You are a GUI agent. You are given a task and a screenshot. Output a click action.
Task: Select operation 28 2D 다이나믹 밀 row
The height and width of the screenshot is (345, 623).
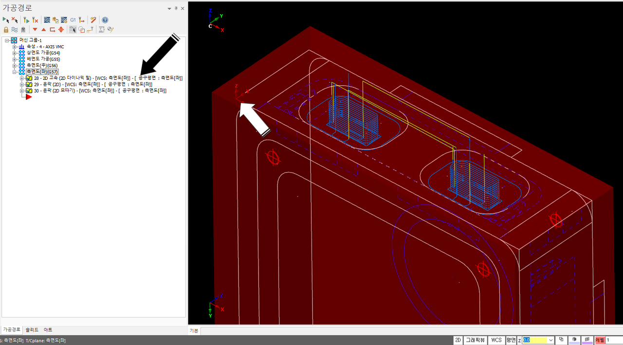click(108, 78)
